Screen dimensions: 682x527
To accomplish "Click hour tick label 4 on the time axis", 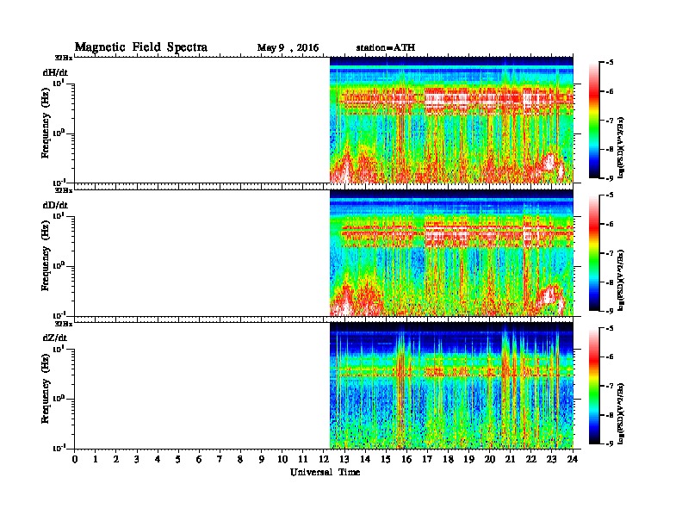I will 158,459.
